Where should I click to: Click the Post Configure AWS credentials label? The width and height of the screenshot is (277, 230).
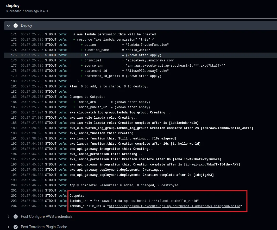(x=47, y=216)
